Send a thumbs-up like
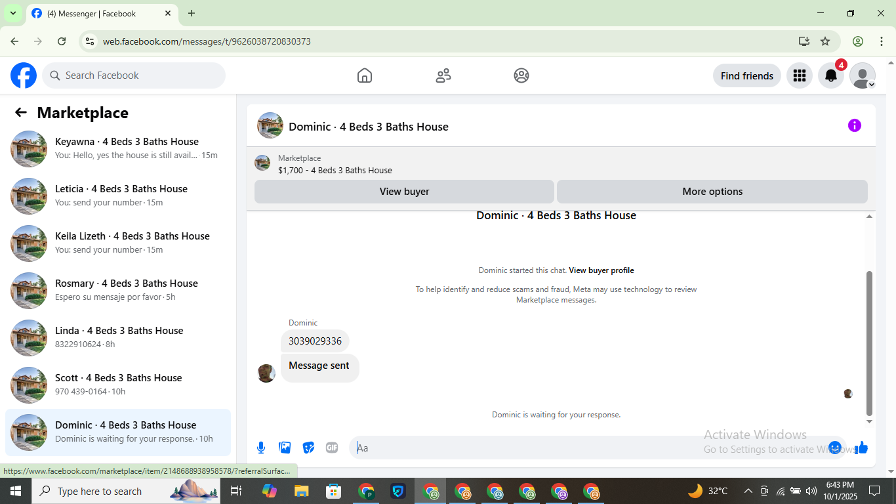The height and width of the screenshot is (504, 896). point(861,448)
